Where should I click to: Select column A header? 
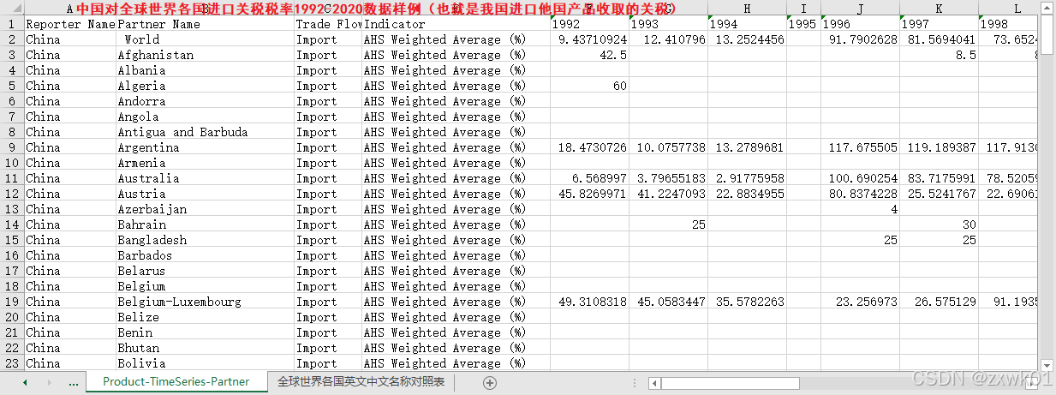[69, 8]
